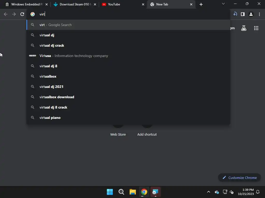Select 'virt - Google Search' suggestion
Image resolution: width=265 pixels, height=198 pixels.
pos(128,25)
